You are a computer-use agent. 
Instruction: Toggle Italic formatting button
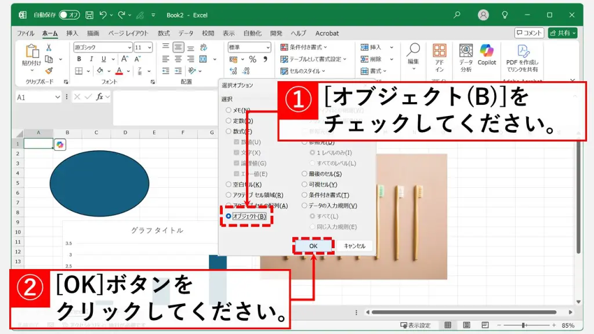click(91, 59)
